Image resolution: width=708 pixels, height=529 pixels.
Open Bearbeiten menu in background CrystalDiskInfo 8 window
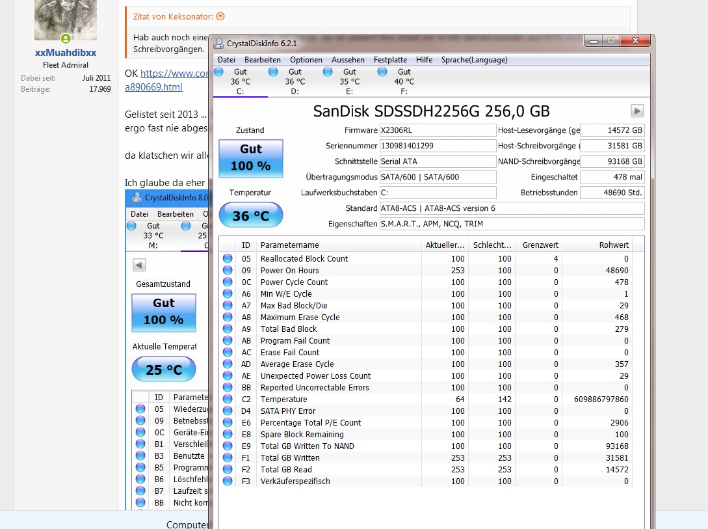(x=175, y=213)
